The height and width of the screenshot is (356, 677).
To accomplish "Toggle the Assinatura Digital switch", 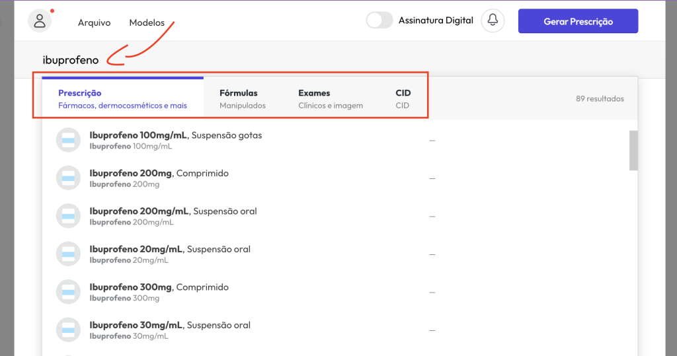I will click(x=379, y=20).
